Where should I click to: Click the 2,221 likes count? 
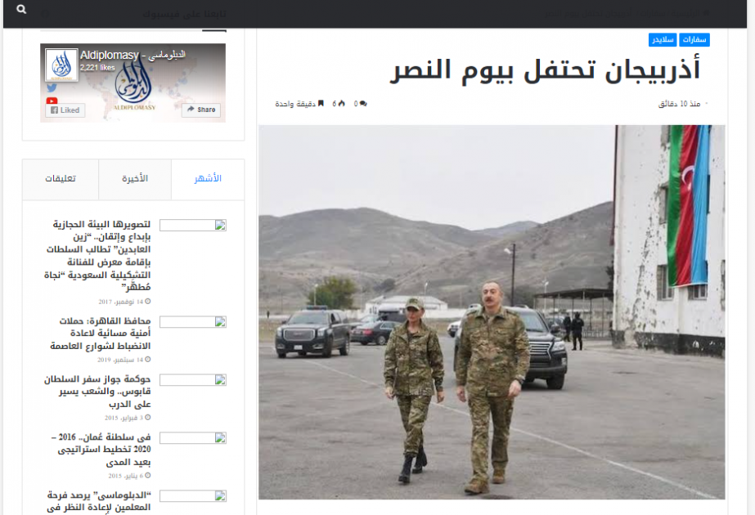(97, 68)
